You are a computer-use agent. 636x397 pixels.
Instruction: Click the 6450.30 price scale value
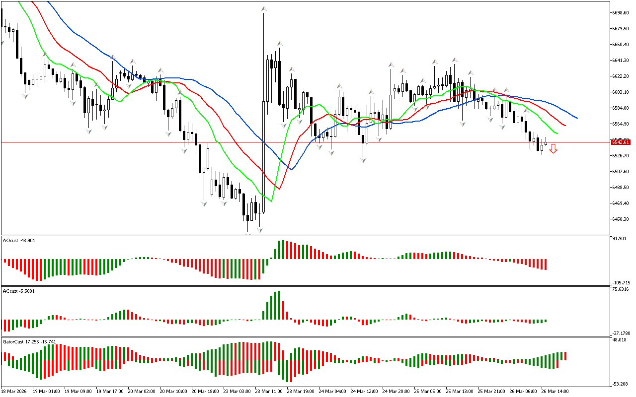point(620,219)
